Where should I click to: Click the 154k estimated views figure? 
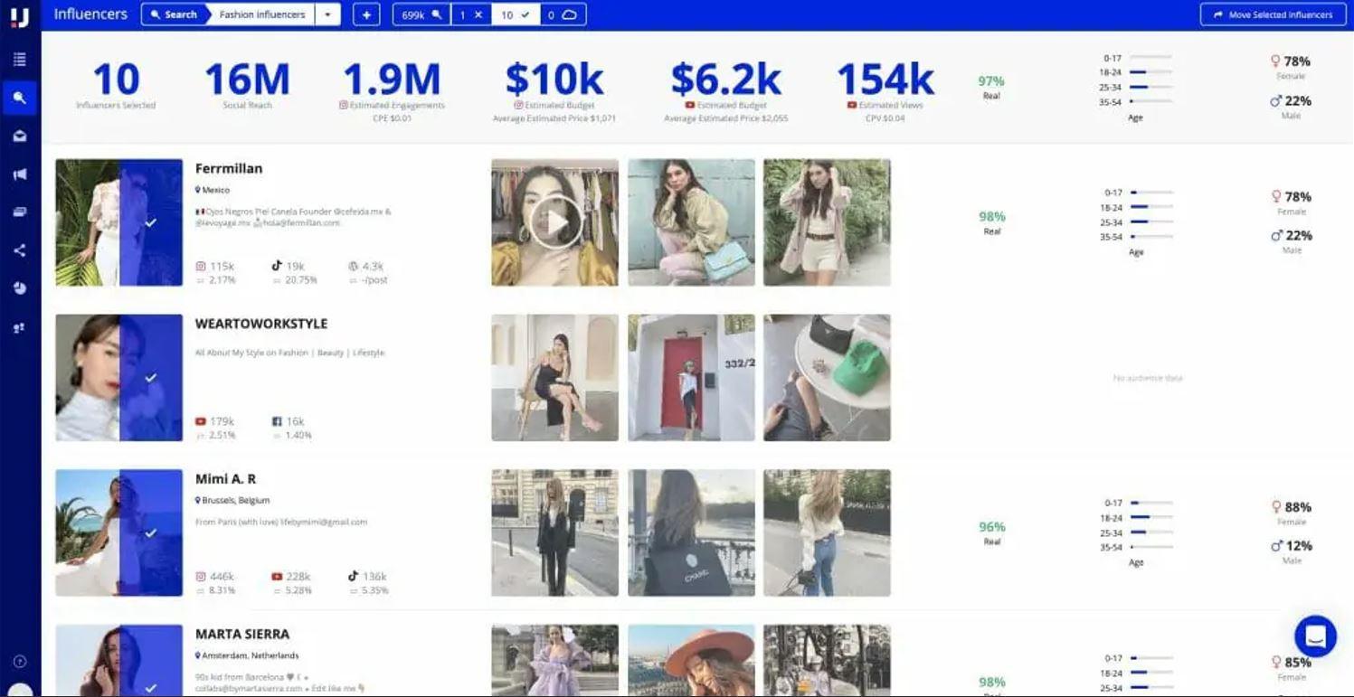(885, 80)
